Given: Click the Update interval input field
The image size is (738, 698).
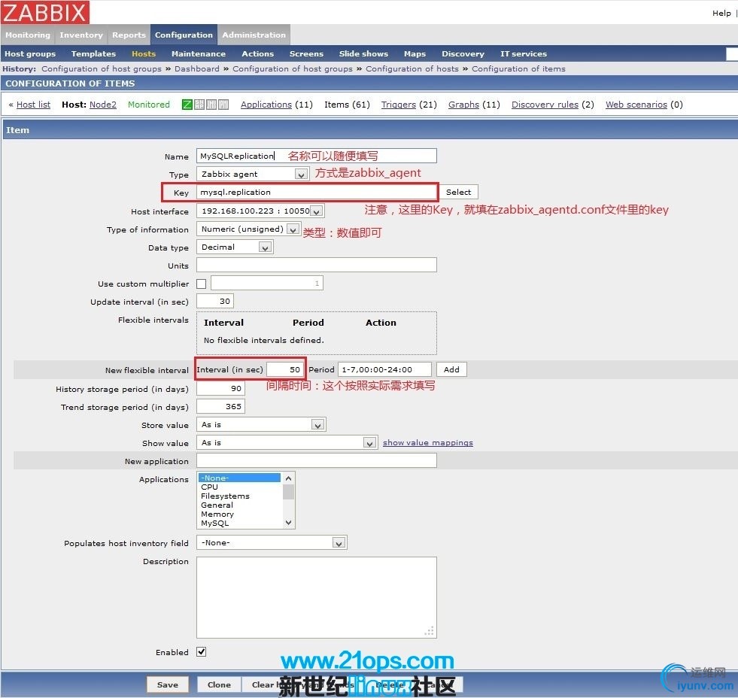Looking at the screenshot, I should (215, 301).
